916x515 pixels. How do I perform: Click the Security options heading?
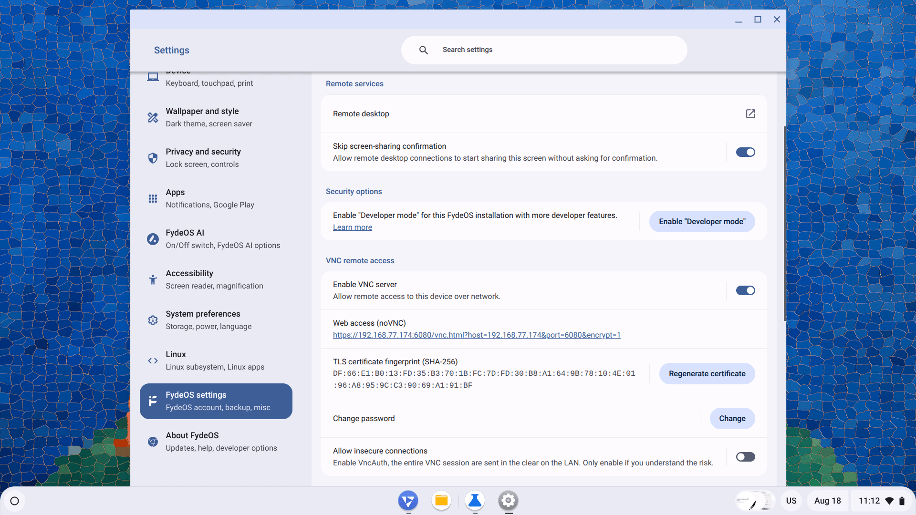354,191
